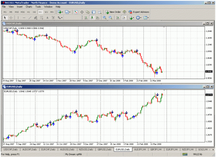The image size is (216, 157).
Task: Select the text label tool
Action: coord(53,18)
